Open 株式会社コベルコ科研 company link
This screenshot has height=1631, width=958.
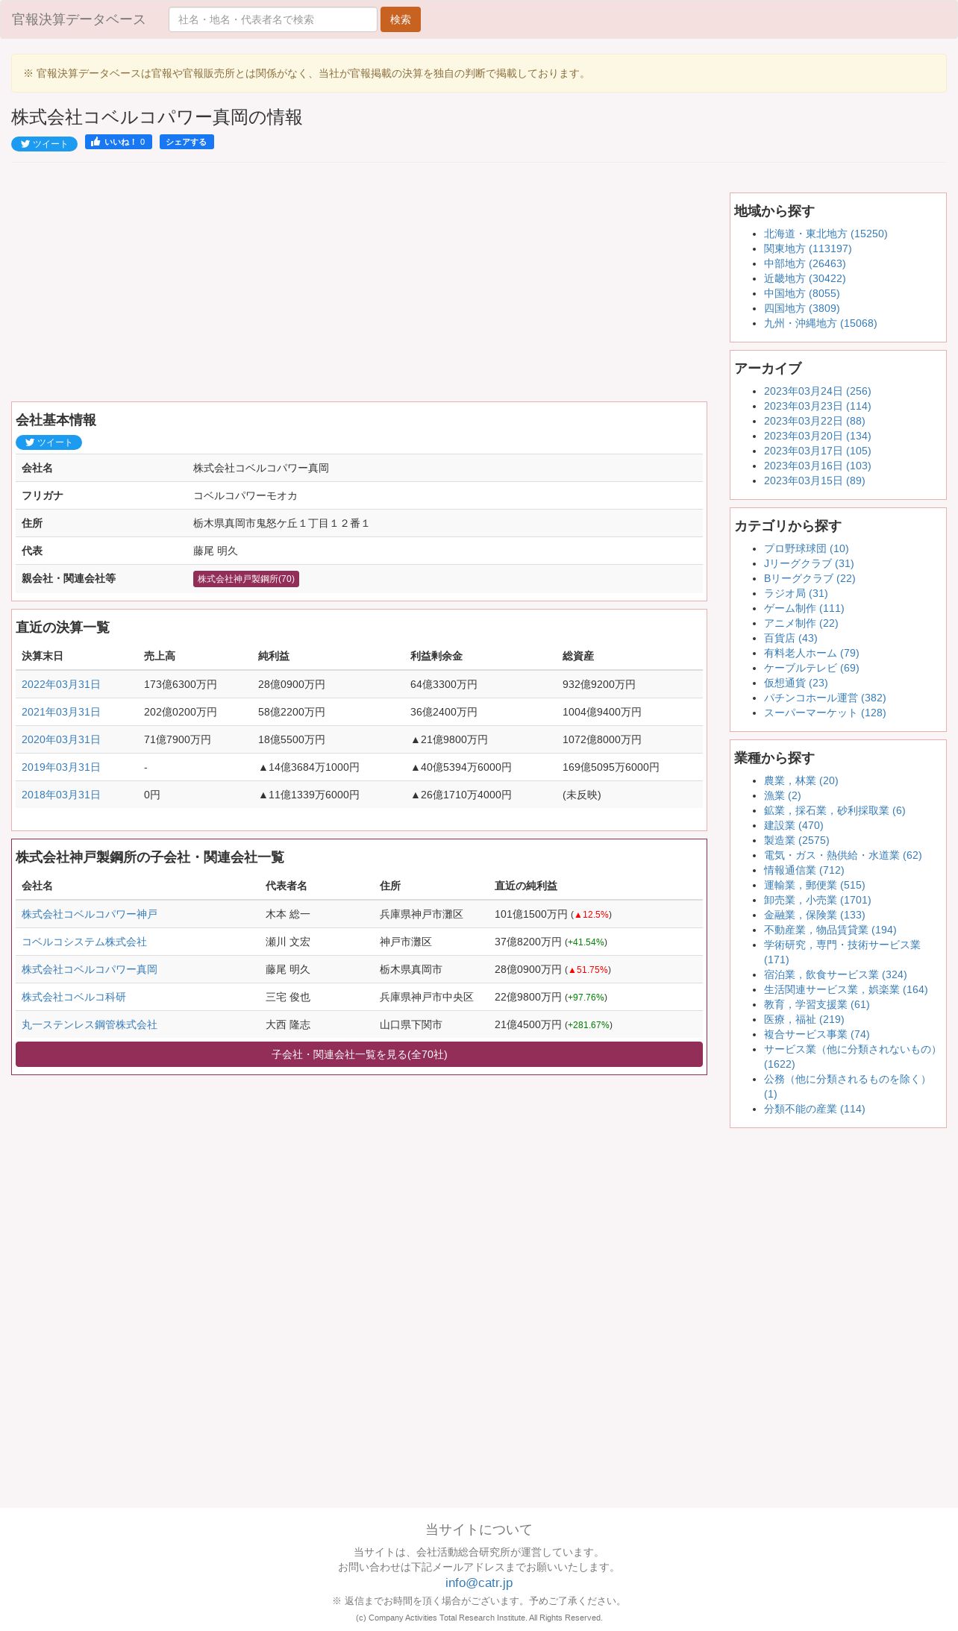[x=74, y=997]
